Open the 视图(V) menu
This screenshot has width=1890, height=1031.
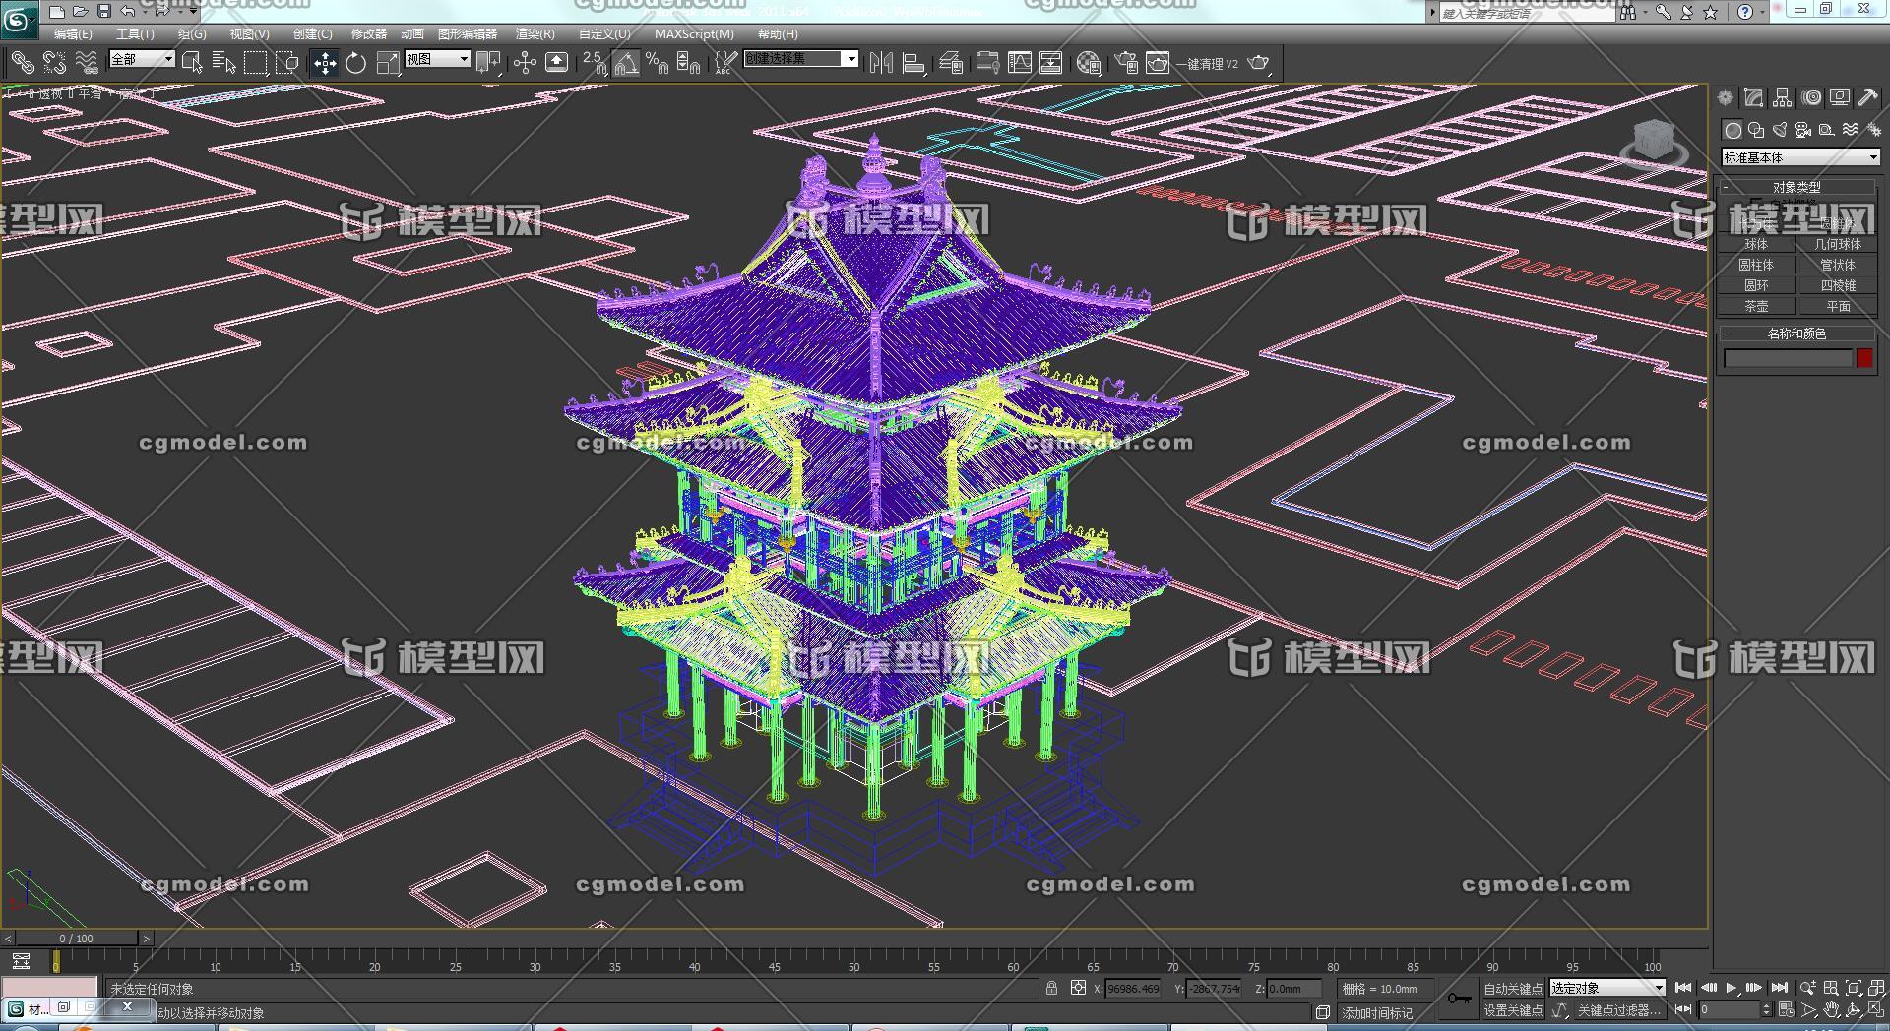click(249, 33)
